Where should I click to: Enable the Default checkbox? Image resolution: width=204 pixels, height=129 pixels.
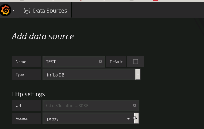tap(135, 61)
